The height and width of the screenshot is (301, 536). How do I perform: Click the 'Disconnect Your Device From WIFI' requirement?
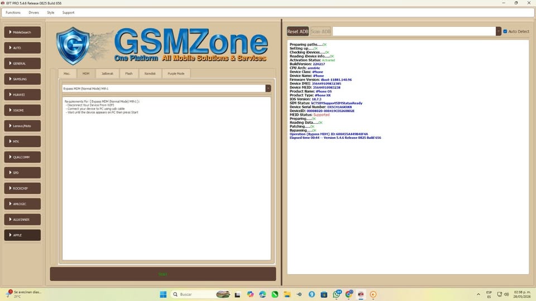tap(90, 105)
